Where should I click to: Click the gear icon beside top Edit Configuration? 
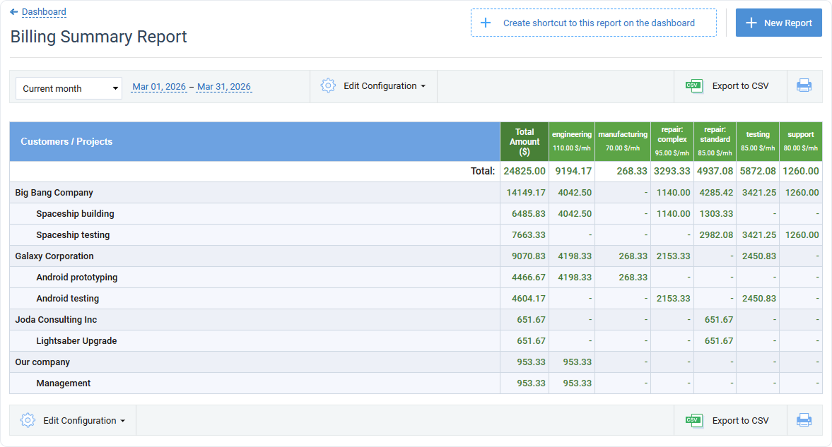(328, 85)
